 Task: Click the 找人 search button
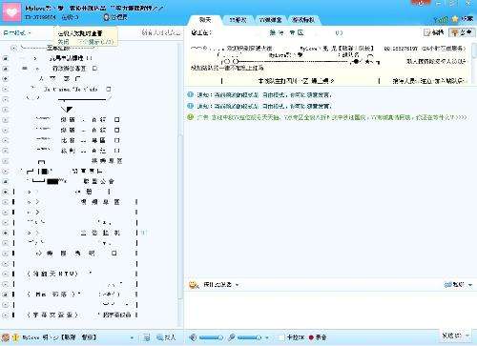pos(166,337)
